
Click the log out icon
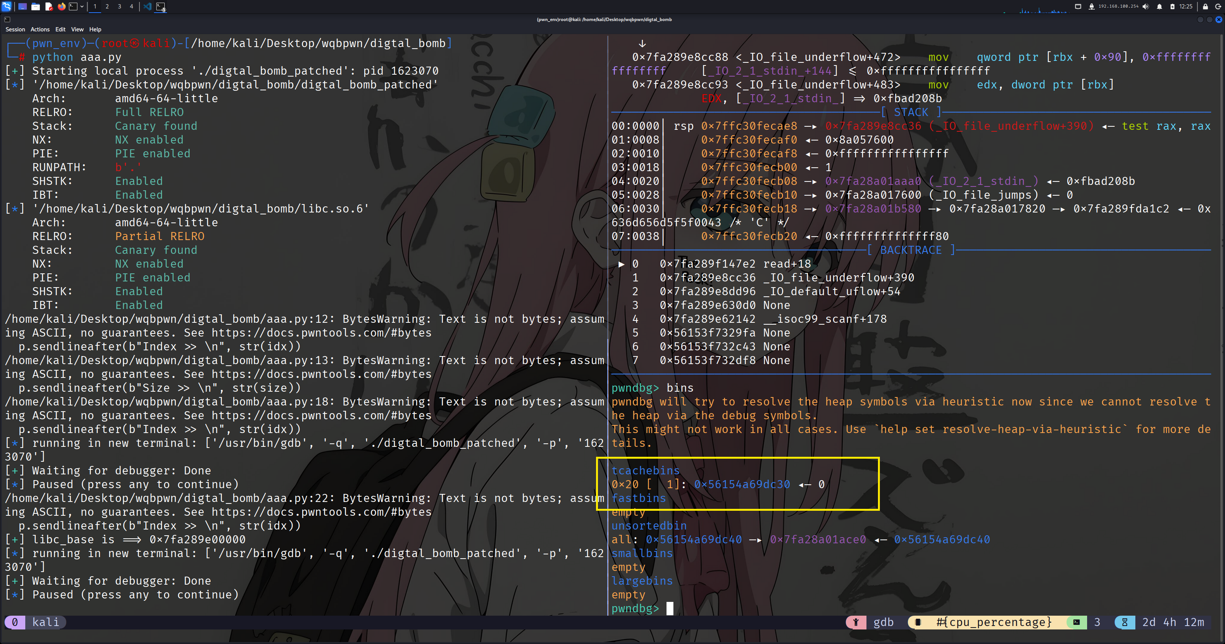tap(1218, 7)
